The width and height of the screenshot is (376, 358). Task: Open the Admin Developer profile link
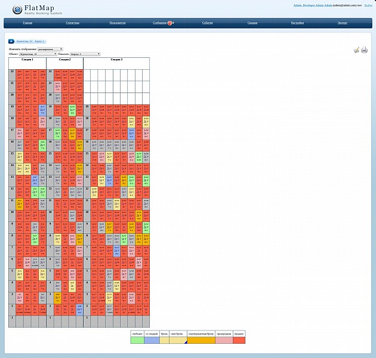[313, 5]
